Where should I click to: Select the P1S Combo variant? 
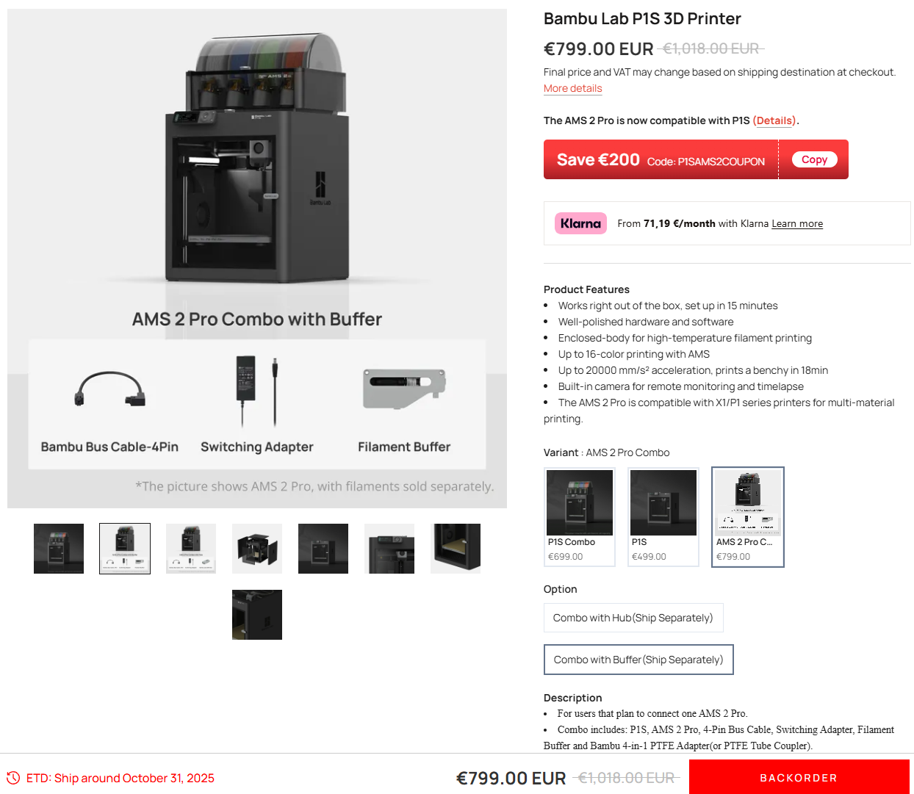coord(580,517)
